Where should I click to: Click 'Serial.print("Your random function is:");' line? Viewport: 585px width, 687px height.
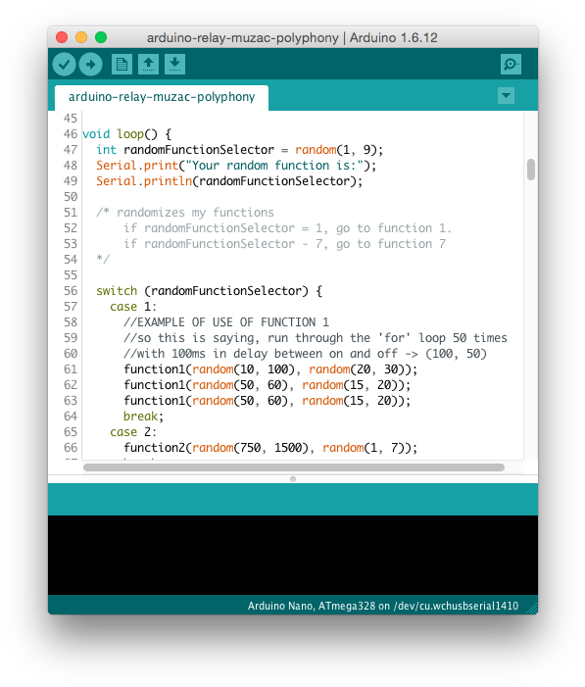coord(236,166)
